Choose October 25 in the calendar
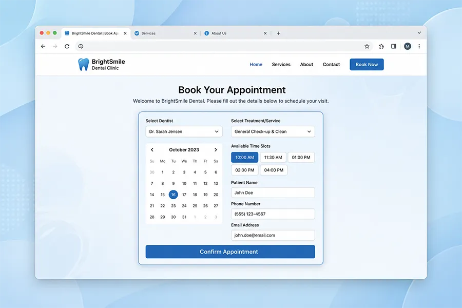 pos(195,206)
